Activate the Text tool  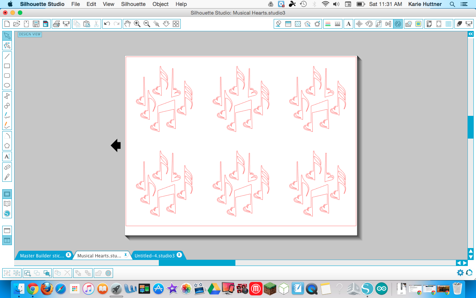coord(7,156)
